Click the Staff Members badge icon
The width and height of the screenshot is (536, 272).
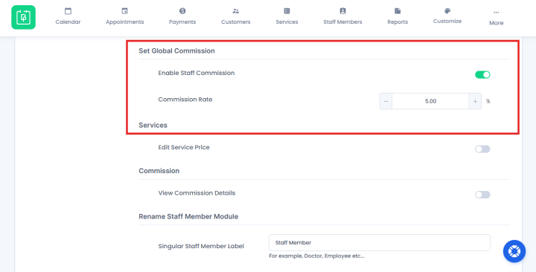(343, 11)
